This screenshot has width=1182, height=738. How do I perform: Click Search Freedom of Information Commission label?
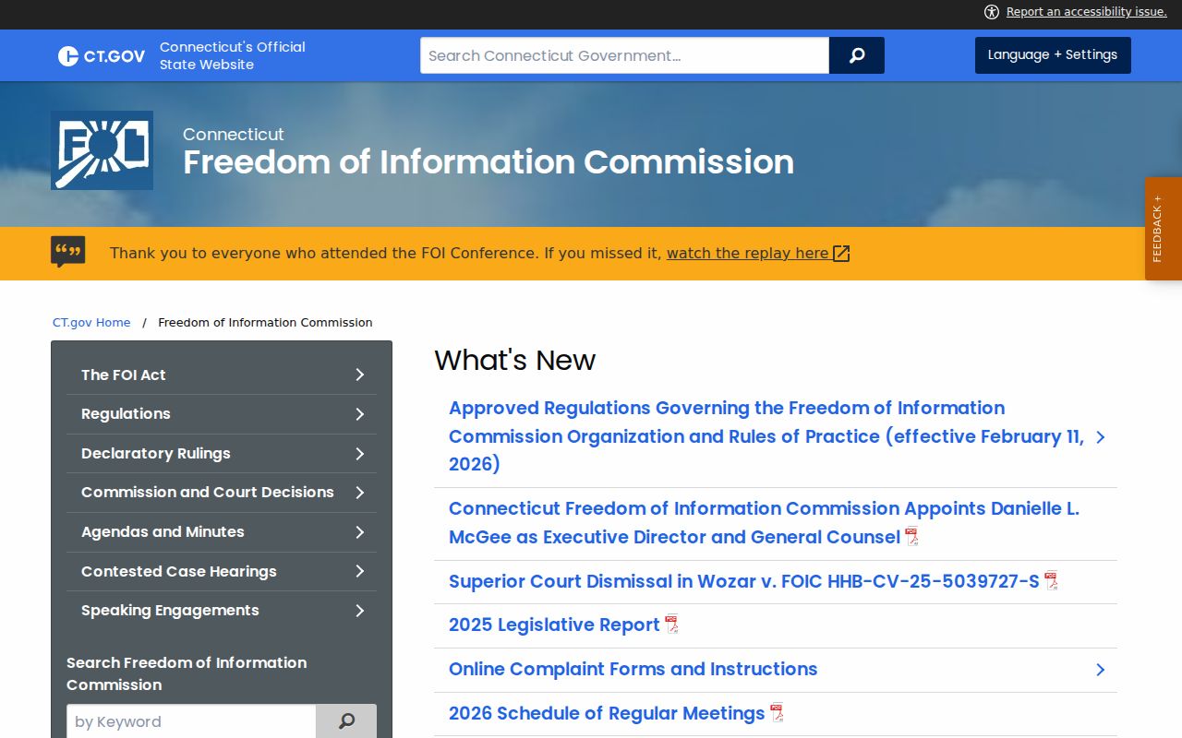[187, 673]
